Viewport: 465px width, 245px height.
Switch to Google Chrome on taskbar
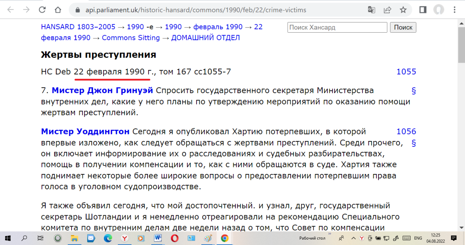[x=225, y=238]
